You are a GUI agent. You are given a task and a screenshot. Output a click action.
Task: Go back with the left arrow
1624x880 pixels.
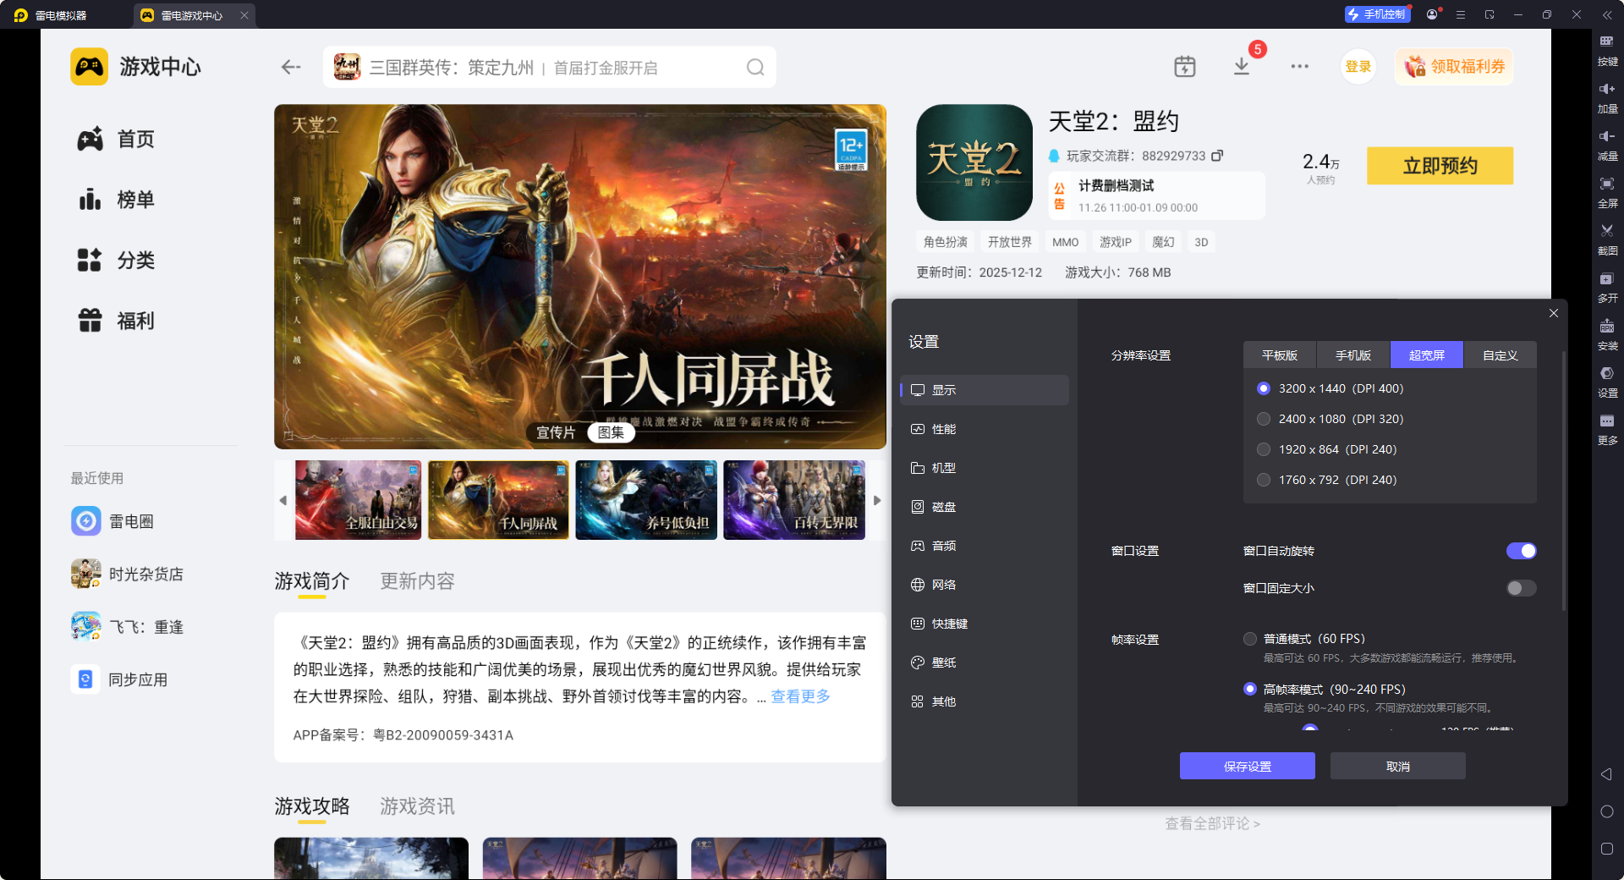point(291,67)
